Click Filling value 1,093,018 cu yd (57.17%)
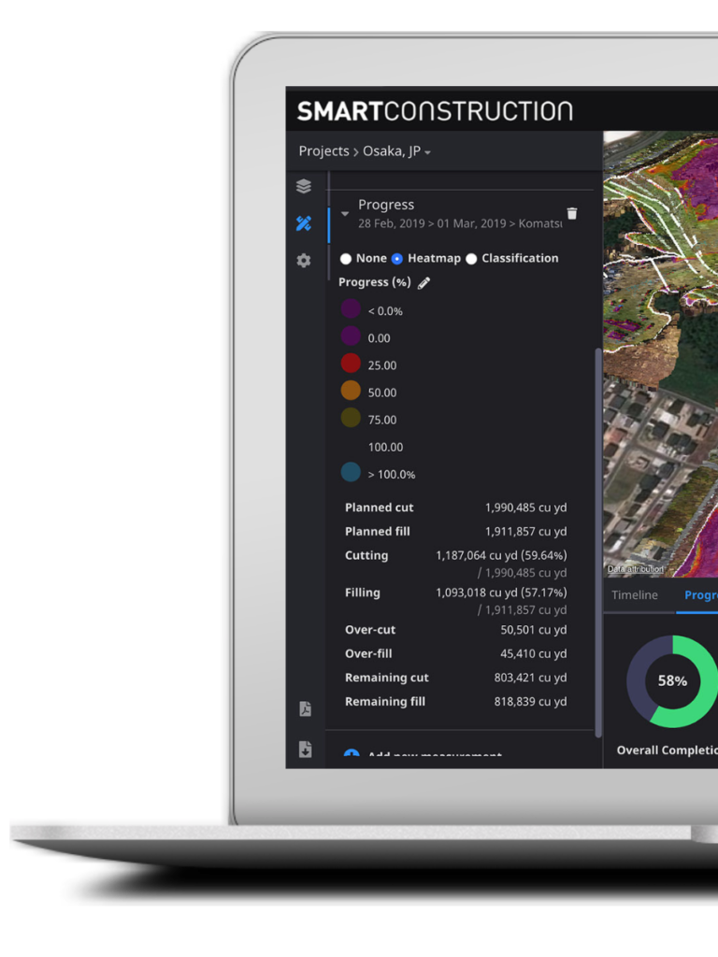Viewport: 718px width, 957px height. click(501, 593)
